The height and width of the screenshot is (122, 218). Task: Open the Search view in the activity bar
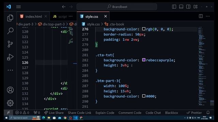[10, 31]
